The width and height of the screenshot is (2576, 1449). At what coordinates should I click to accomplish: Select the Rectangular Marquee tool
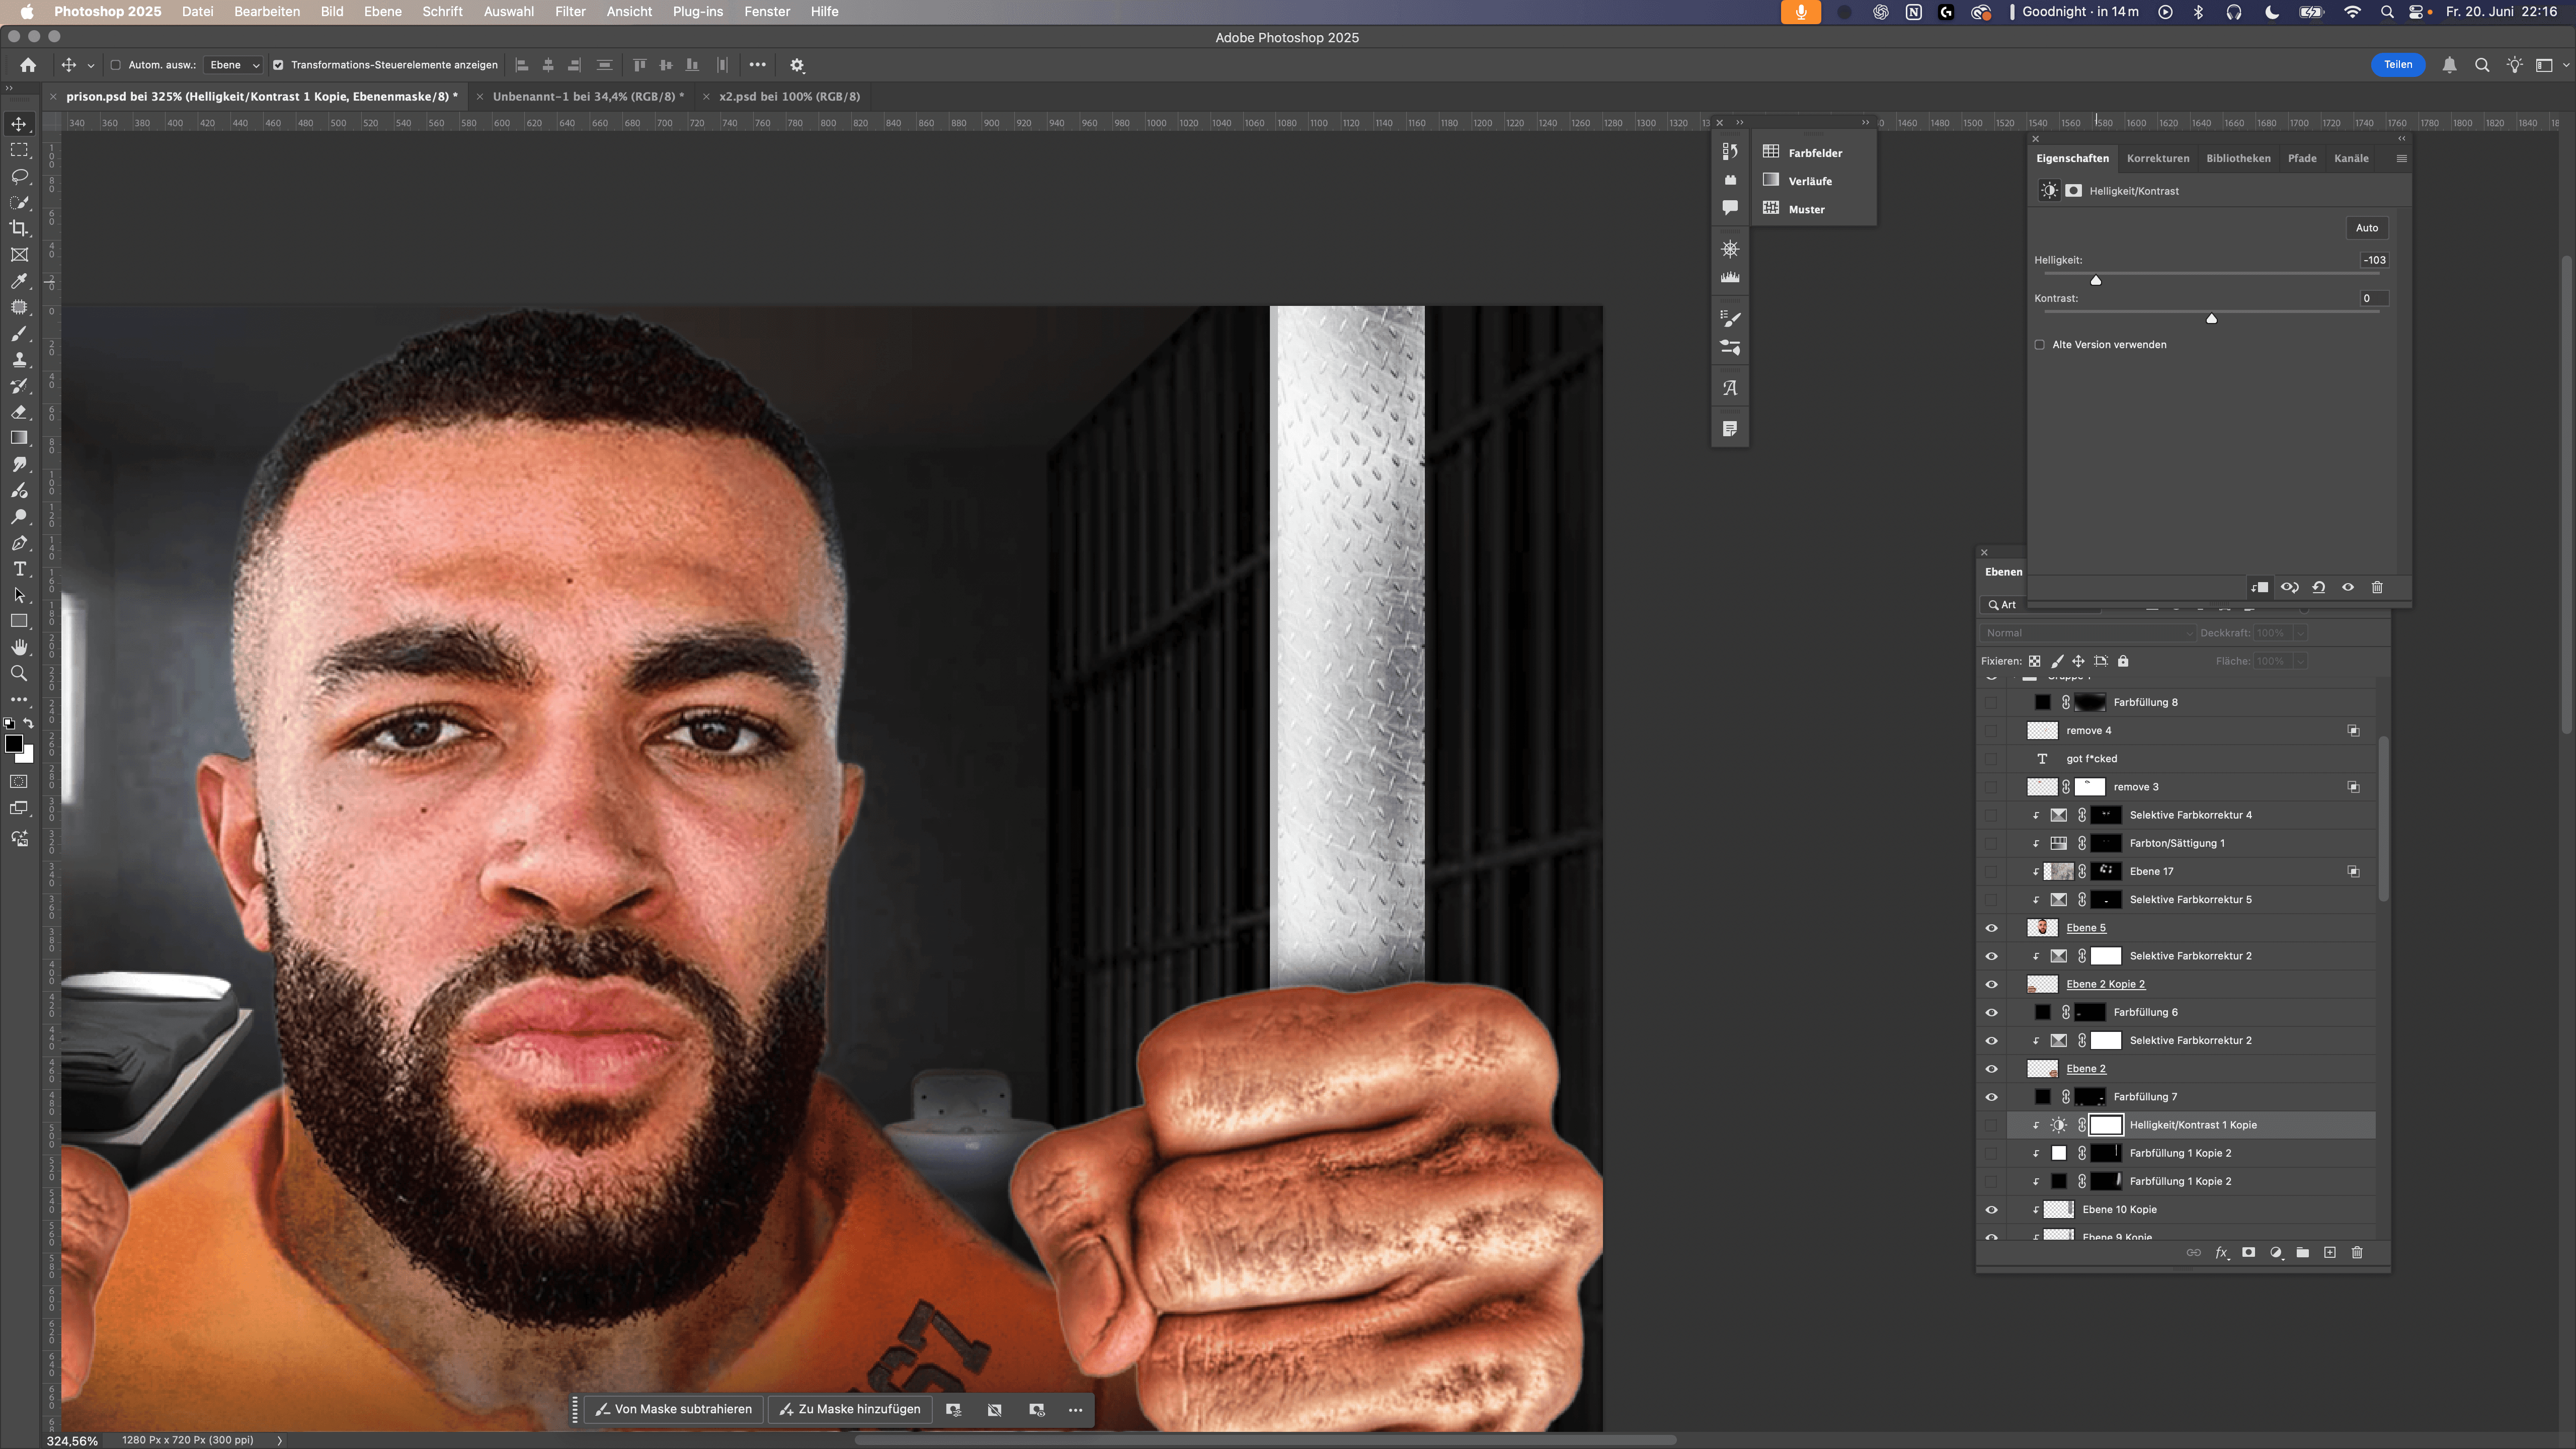[x=19, y=150]
